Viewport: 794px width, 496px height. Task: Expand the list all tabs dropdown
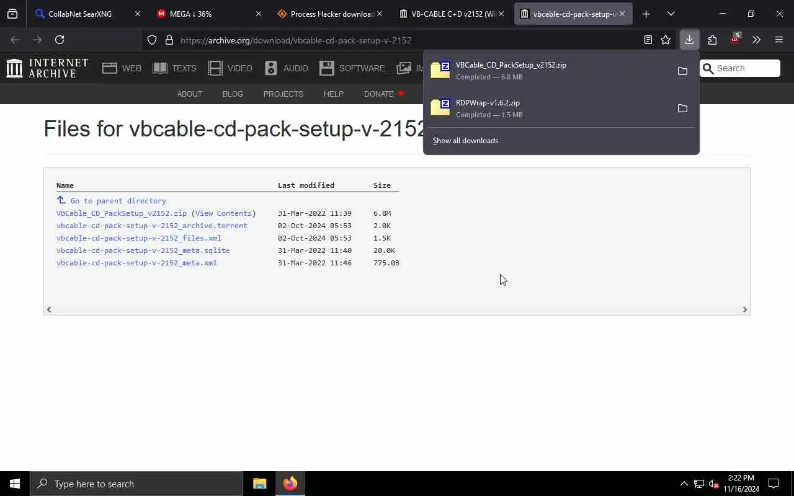pos(671,14)
